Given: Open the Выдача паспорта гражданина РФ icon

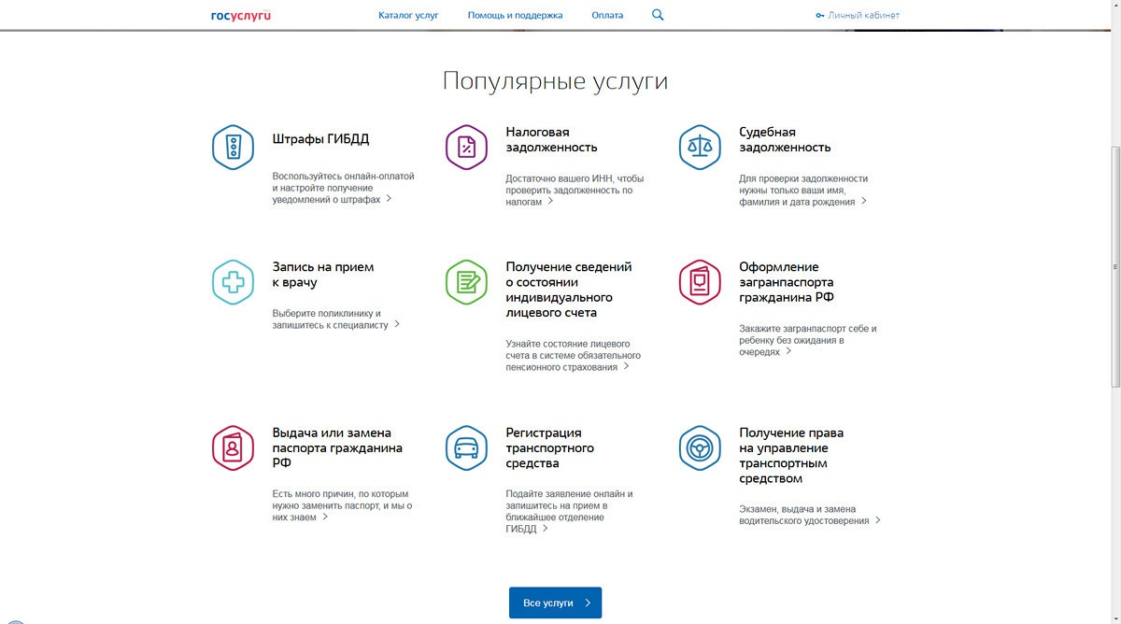Looking at the screenshot, I should click(233, 447).
